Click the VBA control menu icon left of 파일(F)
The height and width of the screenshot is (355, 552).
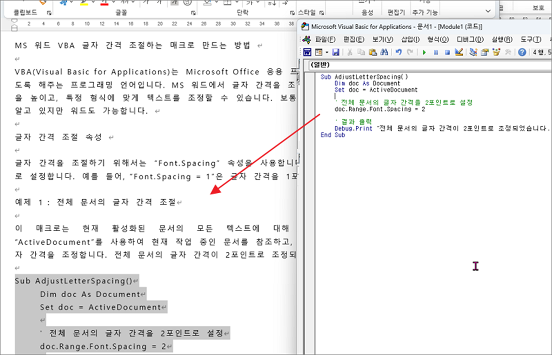[x=306, y=40]
